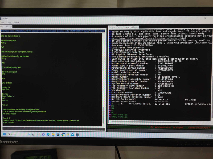Open the Debug Console tab
The width and height of the screenshot is (213, 159).
123,27
